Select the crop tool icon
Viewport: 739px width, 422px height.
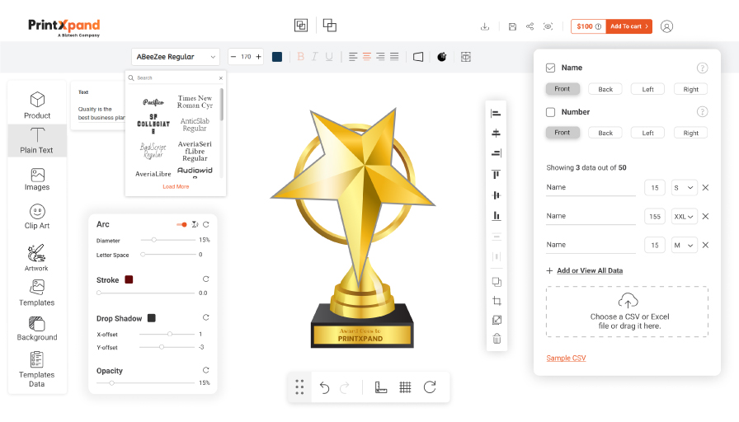[x=497, y=302]
